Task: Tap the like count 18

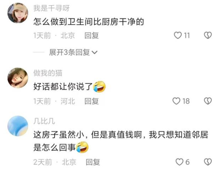Action: point(186,101)
